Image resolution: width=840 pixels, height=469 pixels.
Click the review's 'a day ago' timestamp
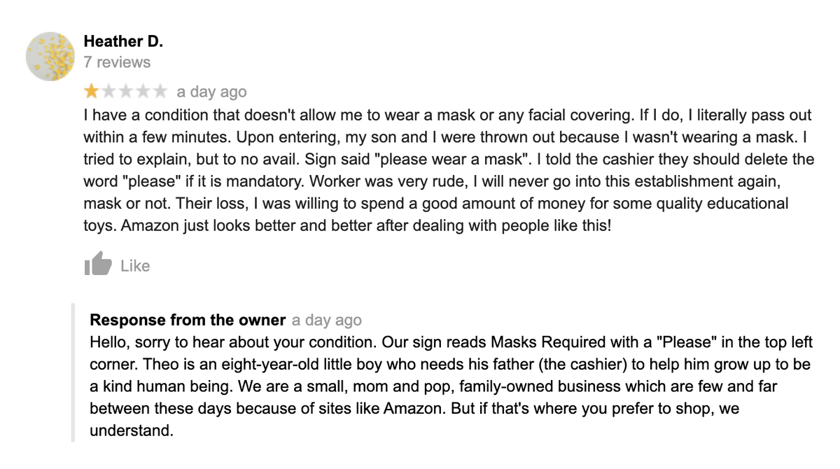coord(211,92)
